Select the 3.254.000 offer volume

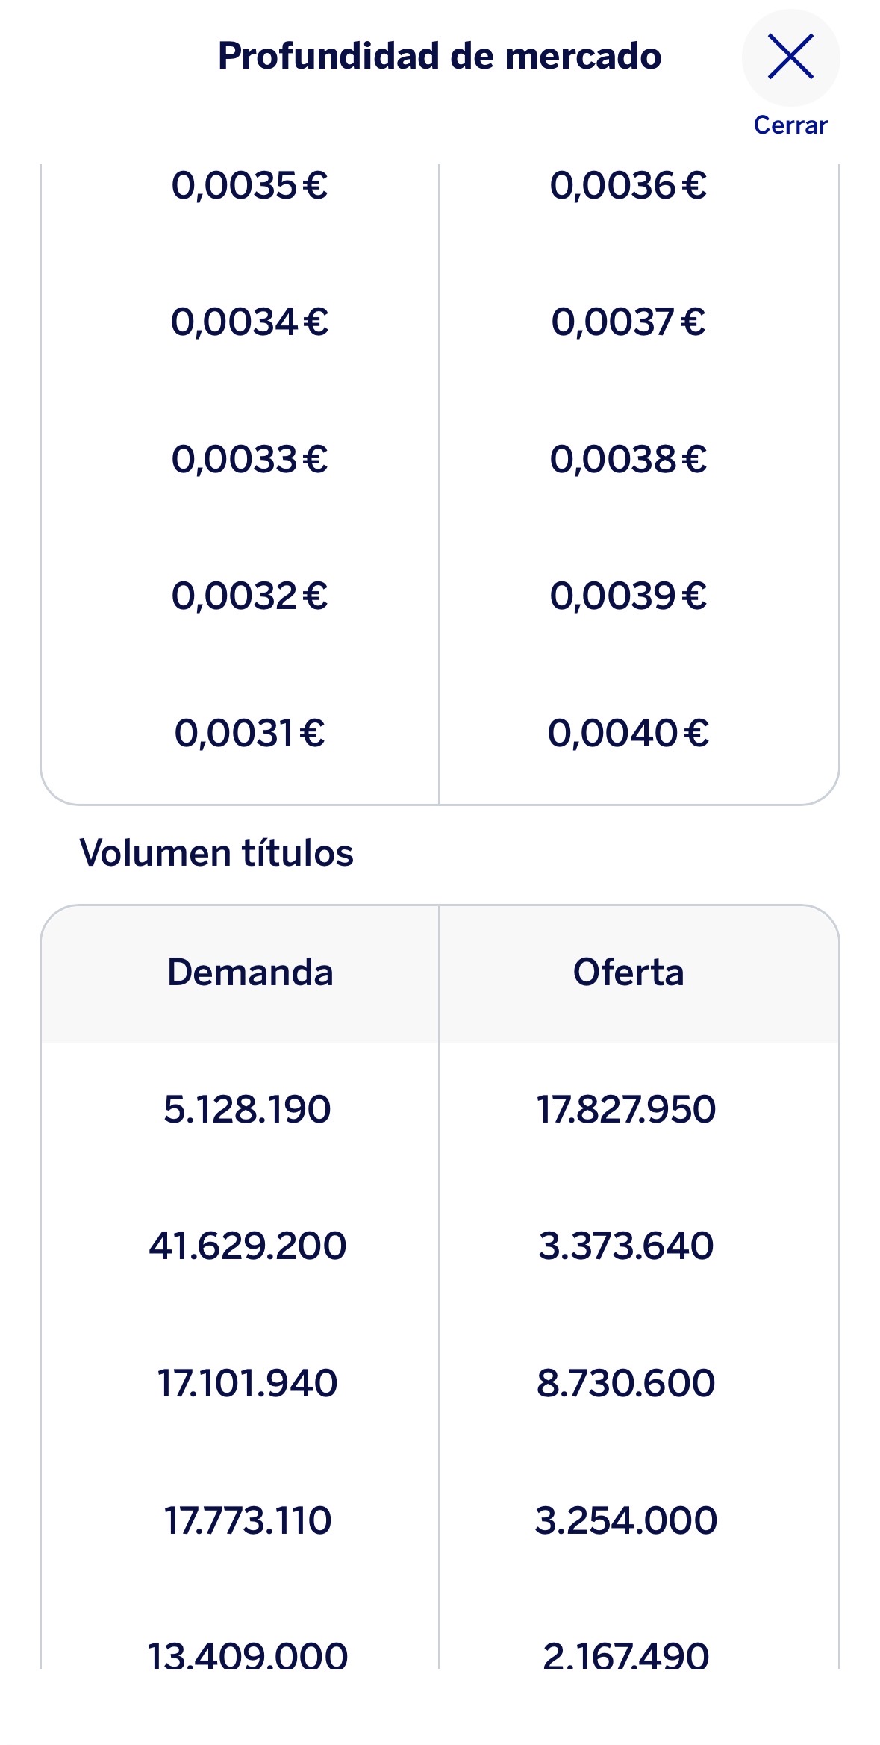coord(626,1520)
